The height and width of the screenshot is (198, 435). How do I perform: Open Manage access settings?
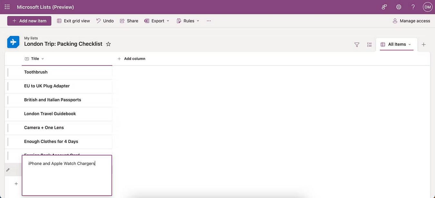[x=411, y=21]
